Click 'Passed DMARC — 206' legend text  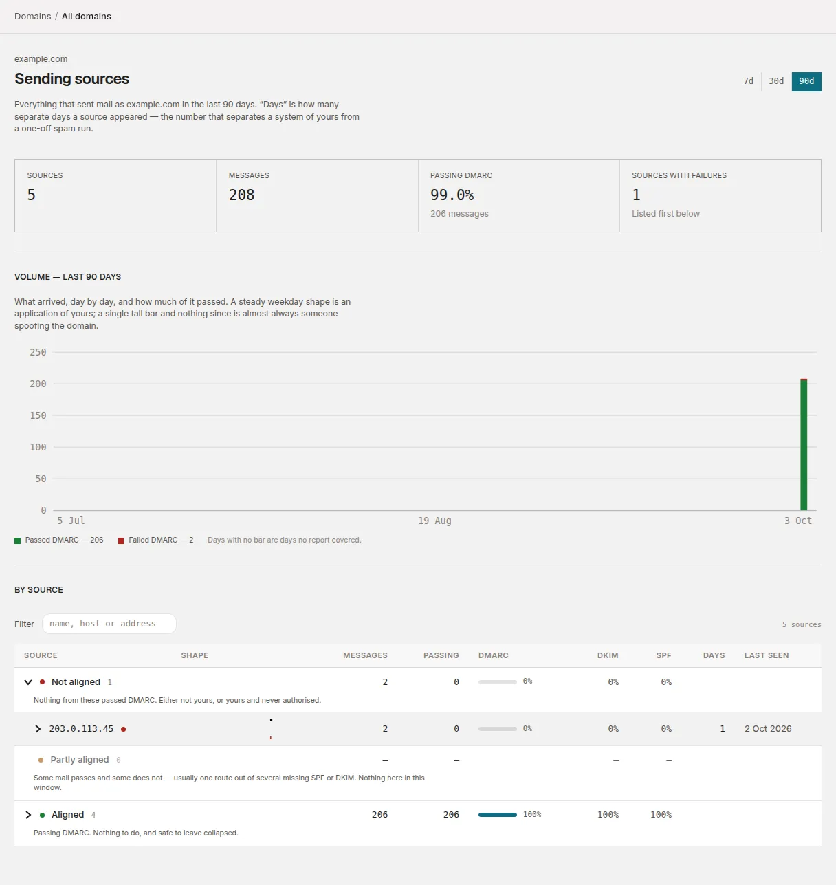[64, 540]
